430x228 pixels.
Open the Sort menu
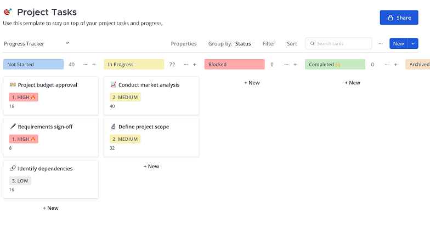point(292,44)
